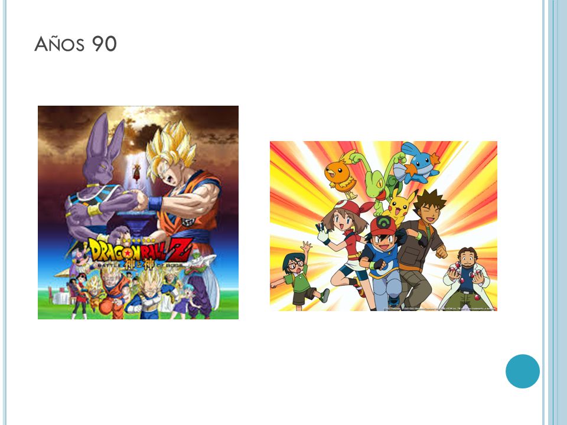Image resolution: width=567 pixels, height=425 pixels.
Task: Click the professor holding Poké Balls
Action: pyautogui.click(x=468, y=278)
